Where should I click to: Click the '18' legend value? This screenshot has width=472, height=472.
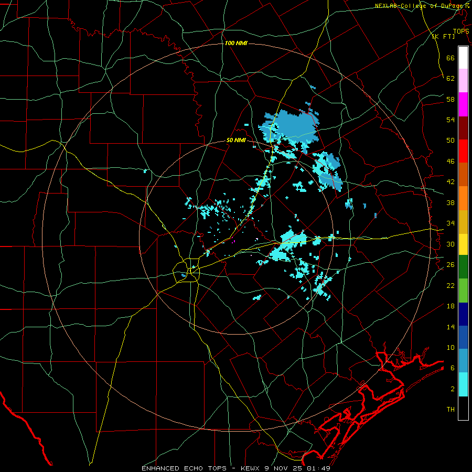tap(450, 306)
